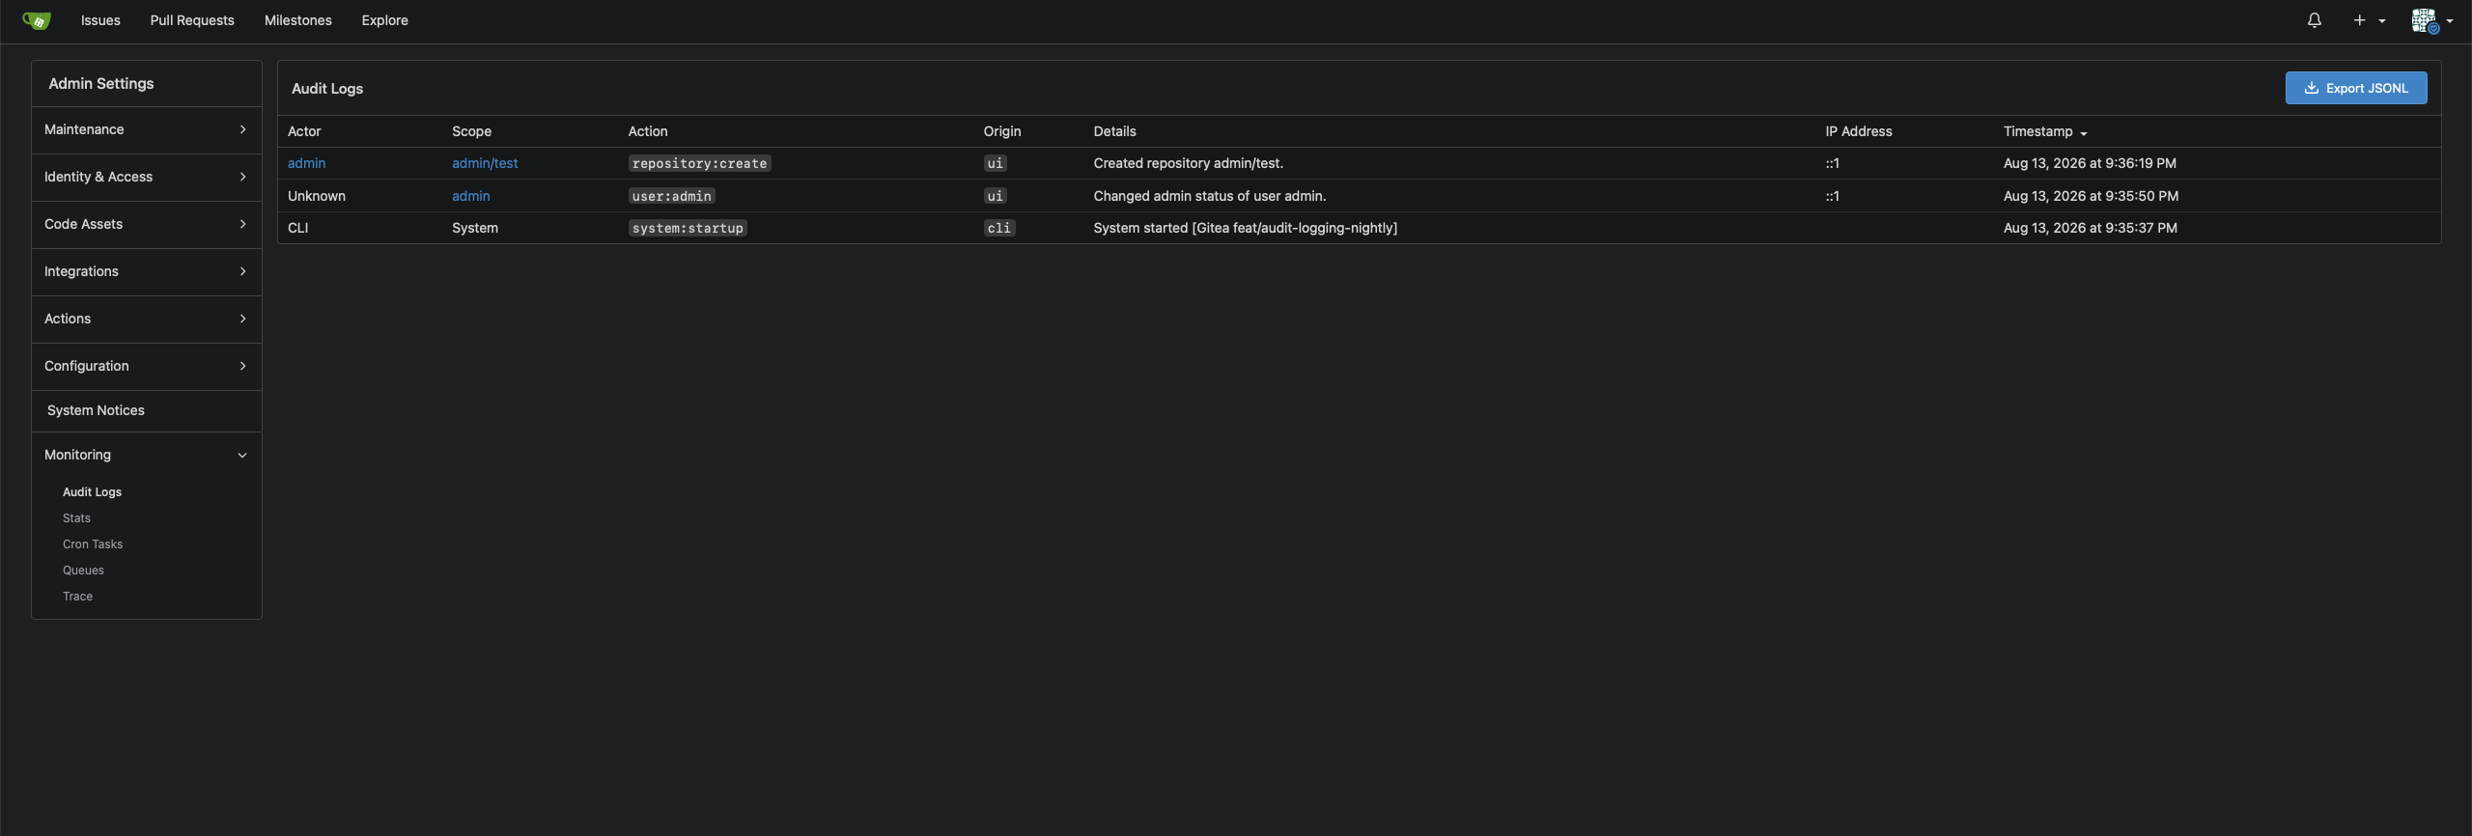Export audit logs as JSONL

[x=2356, y=88]
